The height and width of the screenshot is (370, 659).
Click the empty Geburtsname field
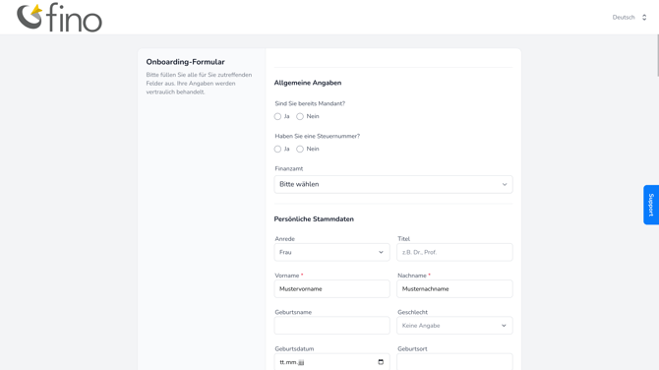click(x=332, y=326)
